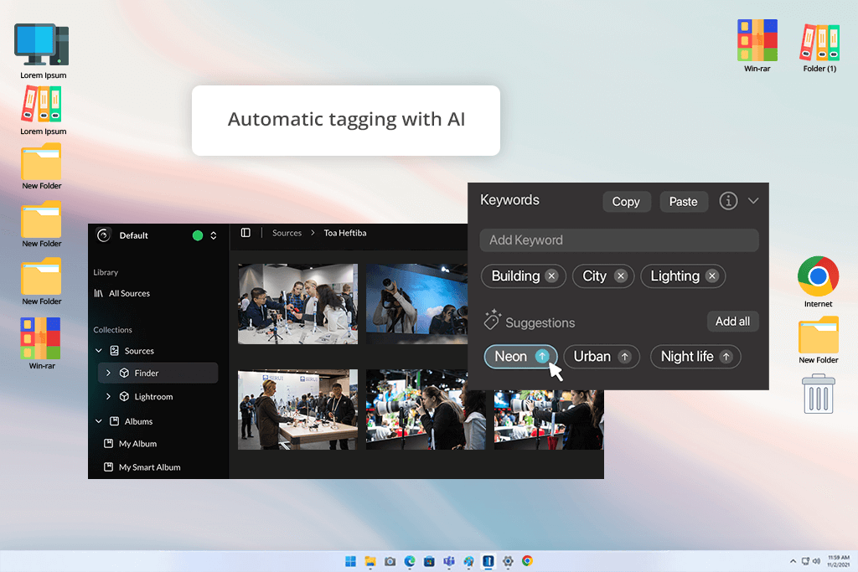
Task: Open Microsoft Edge from the taskbar
Action: (410, 561)
